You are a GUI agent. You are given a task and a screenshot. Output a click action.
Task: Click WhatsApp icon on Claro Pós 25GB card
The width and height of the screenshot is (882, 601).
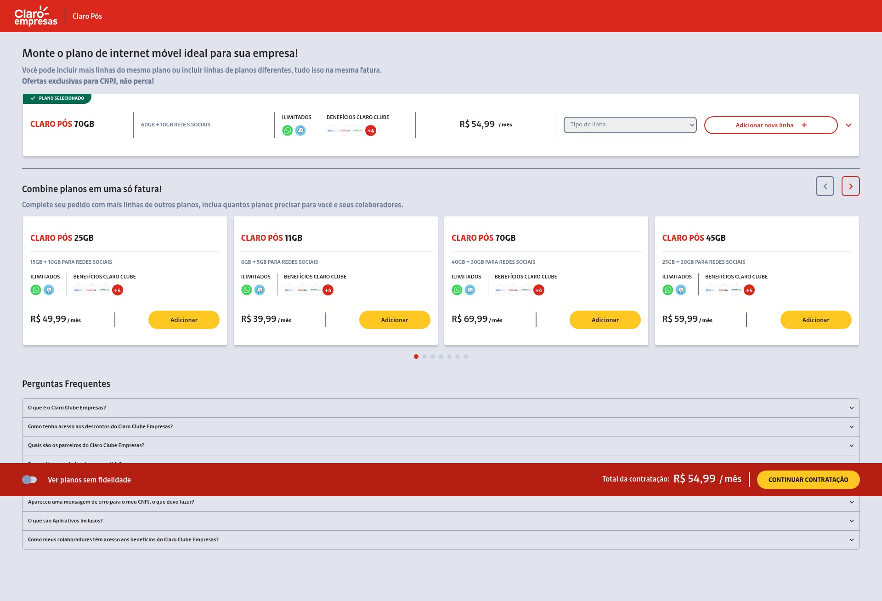[36, 290]
